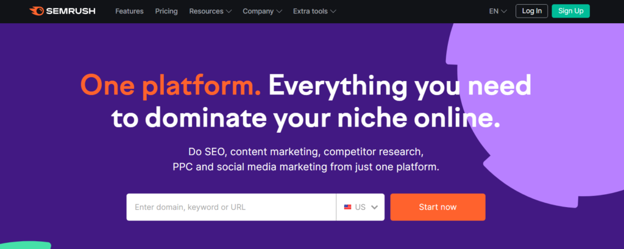This screenshot has width=624, height=249.
Task: Click the US flag icon
Action: click(x=347, y=207)
